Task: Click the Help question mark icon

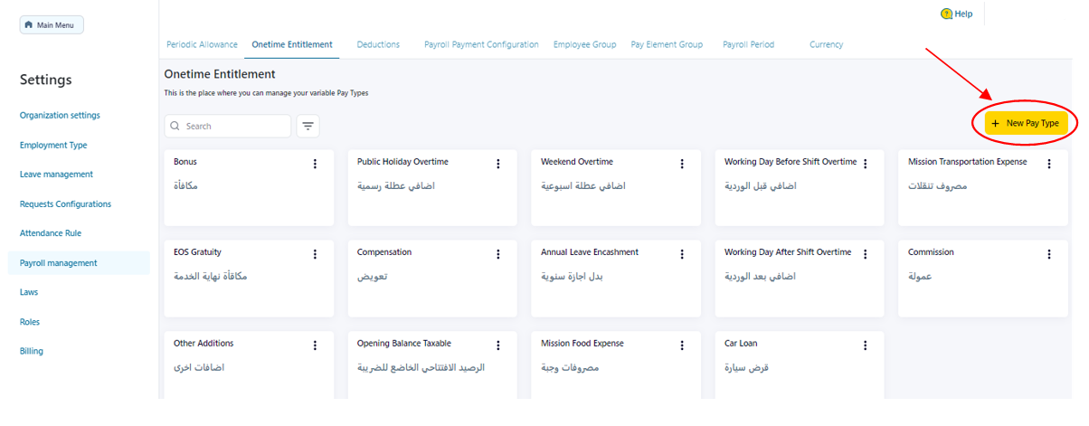Action: tap(946, 14)
